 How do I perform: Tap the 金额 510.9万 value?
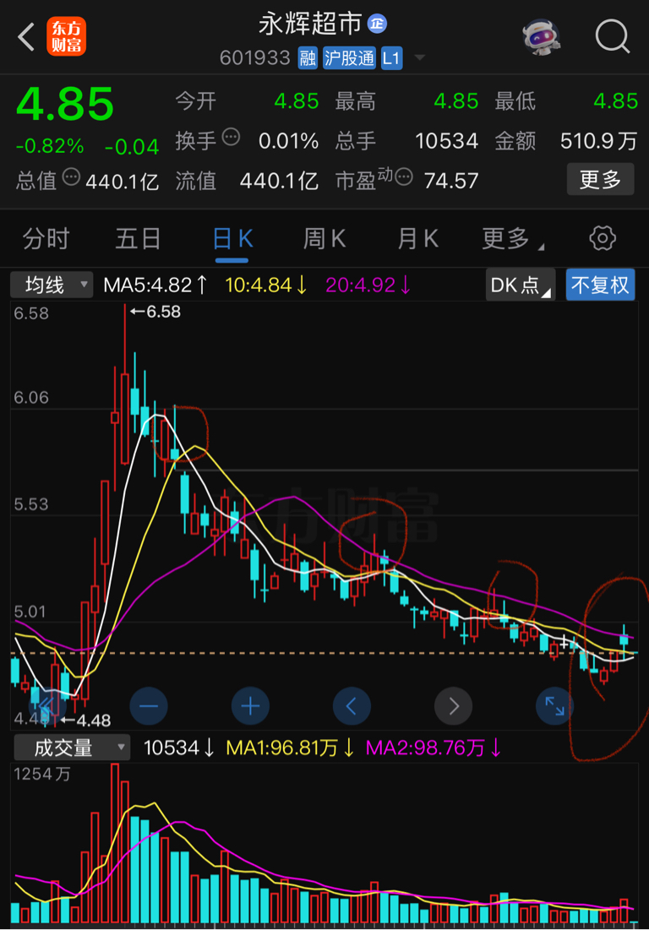point(598,141)
